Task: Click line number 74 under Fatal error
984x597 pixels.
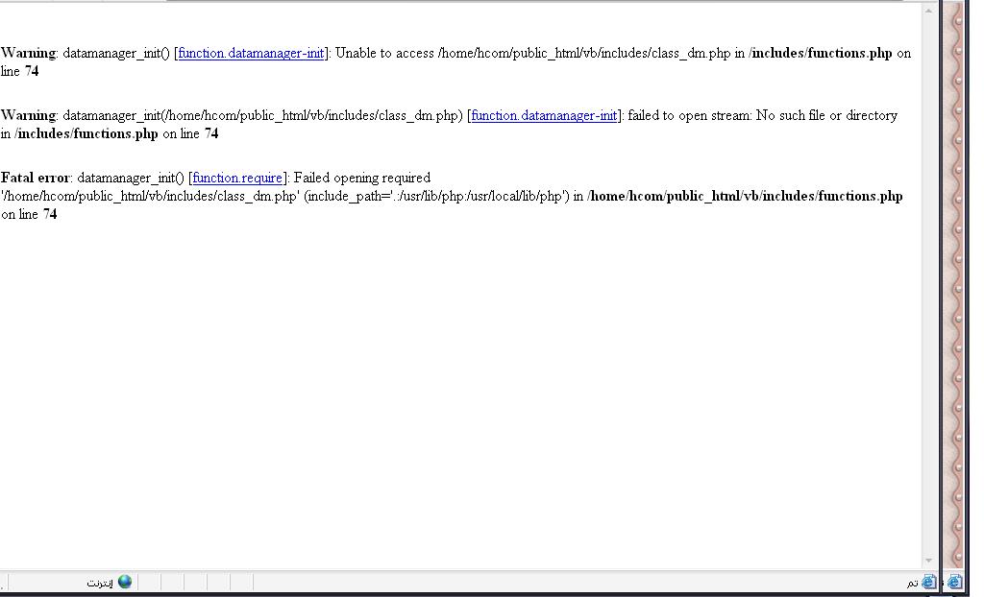Action: 50,215
